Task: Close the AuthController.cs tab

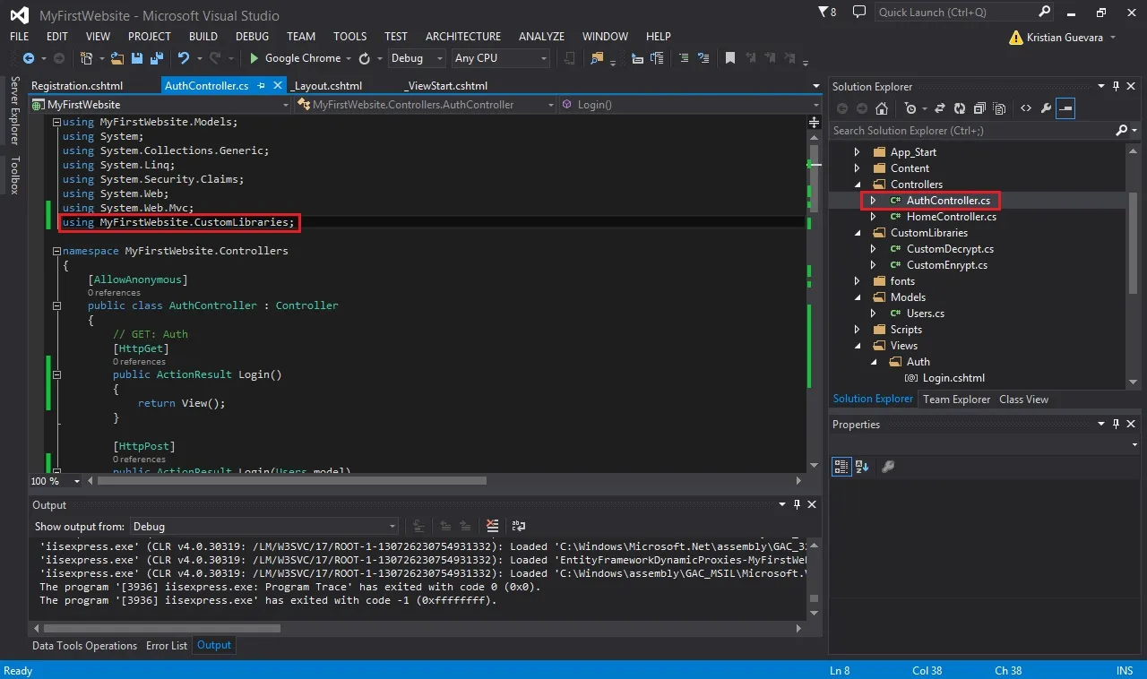Action: (x=278, y=86)
